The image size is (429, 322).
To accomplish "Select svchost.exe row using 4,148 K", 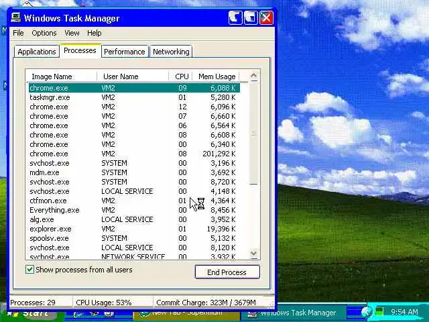I will pyautogui.click(x=134, y=191).
